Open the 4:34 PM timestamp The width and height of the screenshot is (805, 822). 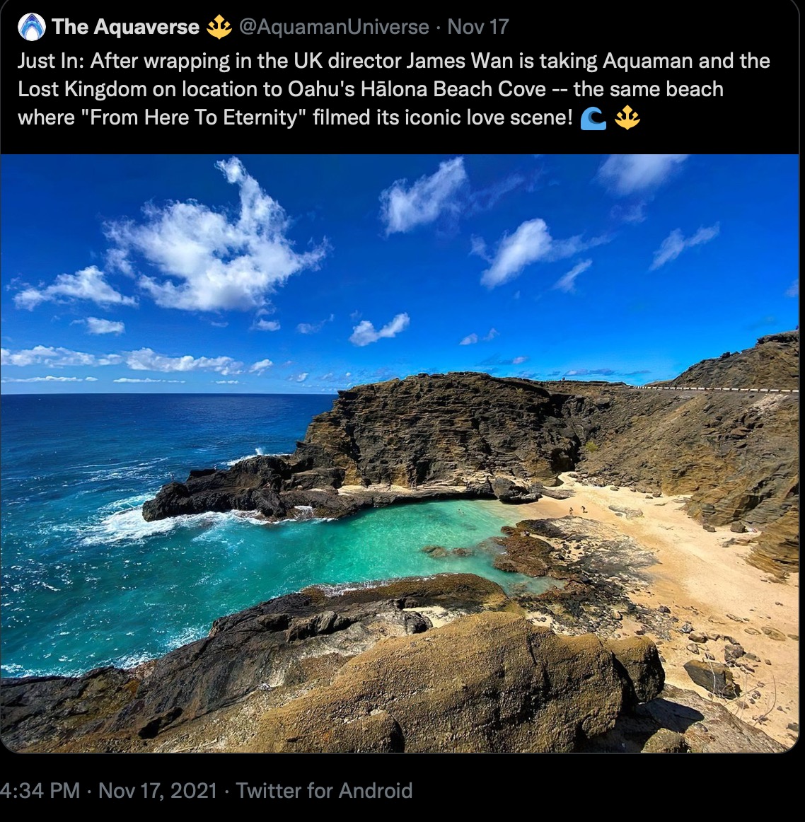[x=40, y=791]
